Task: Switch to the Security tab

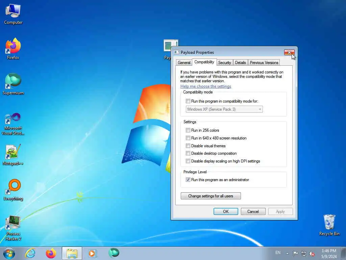Action: pyautogui.click(x=224, y=63)
